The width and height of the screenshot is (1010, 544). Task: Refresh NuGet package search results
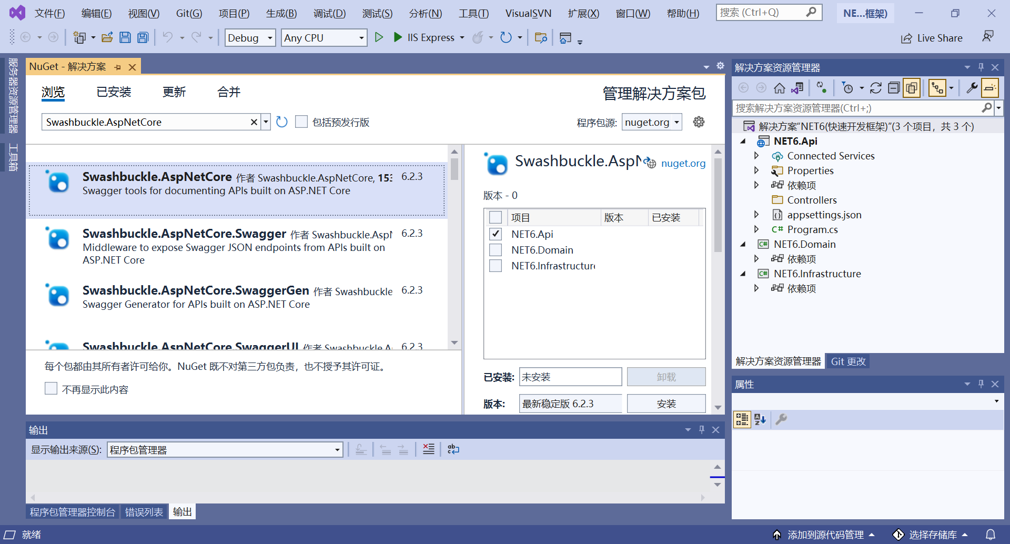(282, 122)
